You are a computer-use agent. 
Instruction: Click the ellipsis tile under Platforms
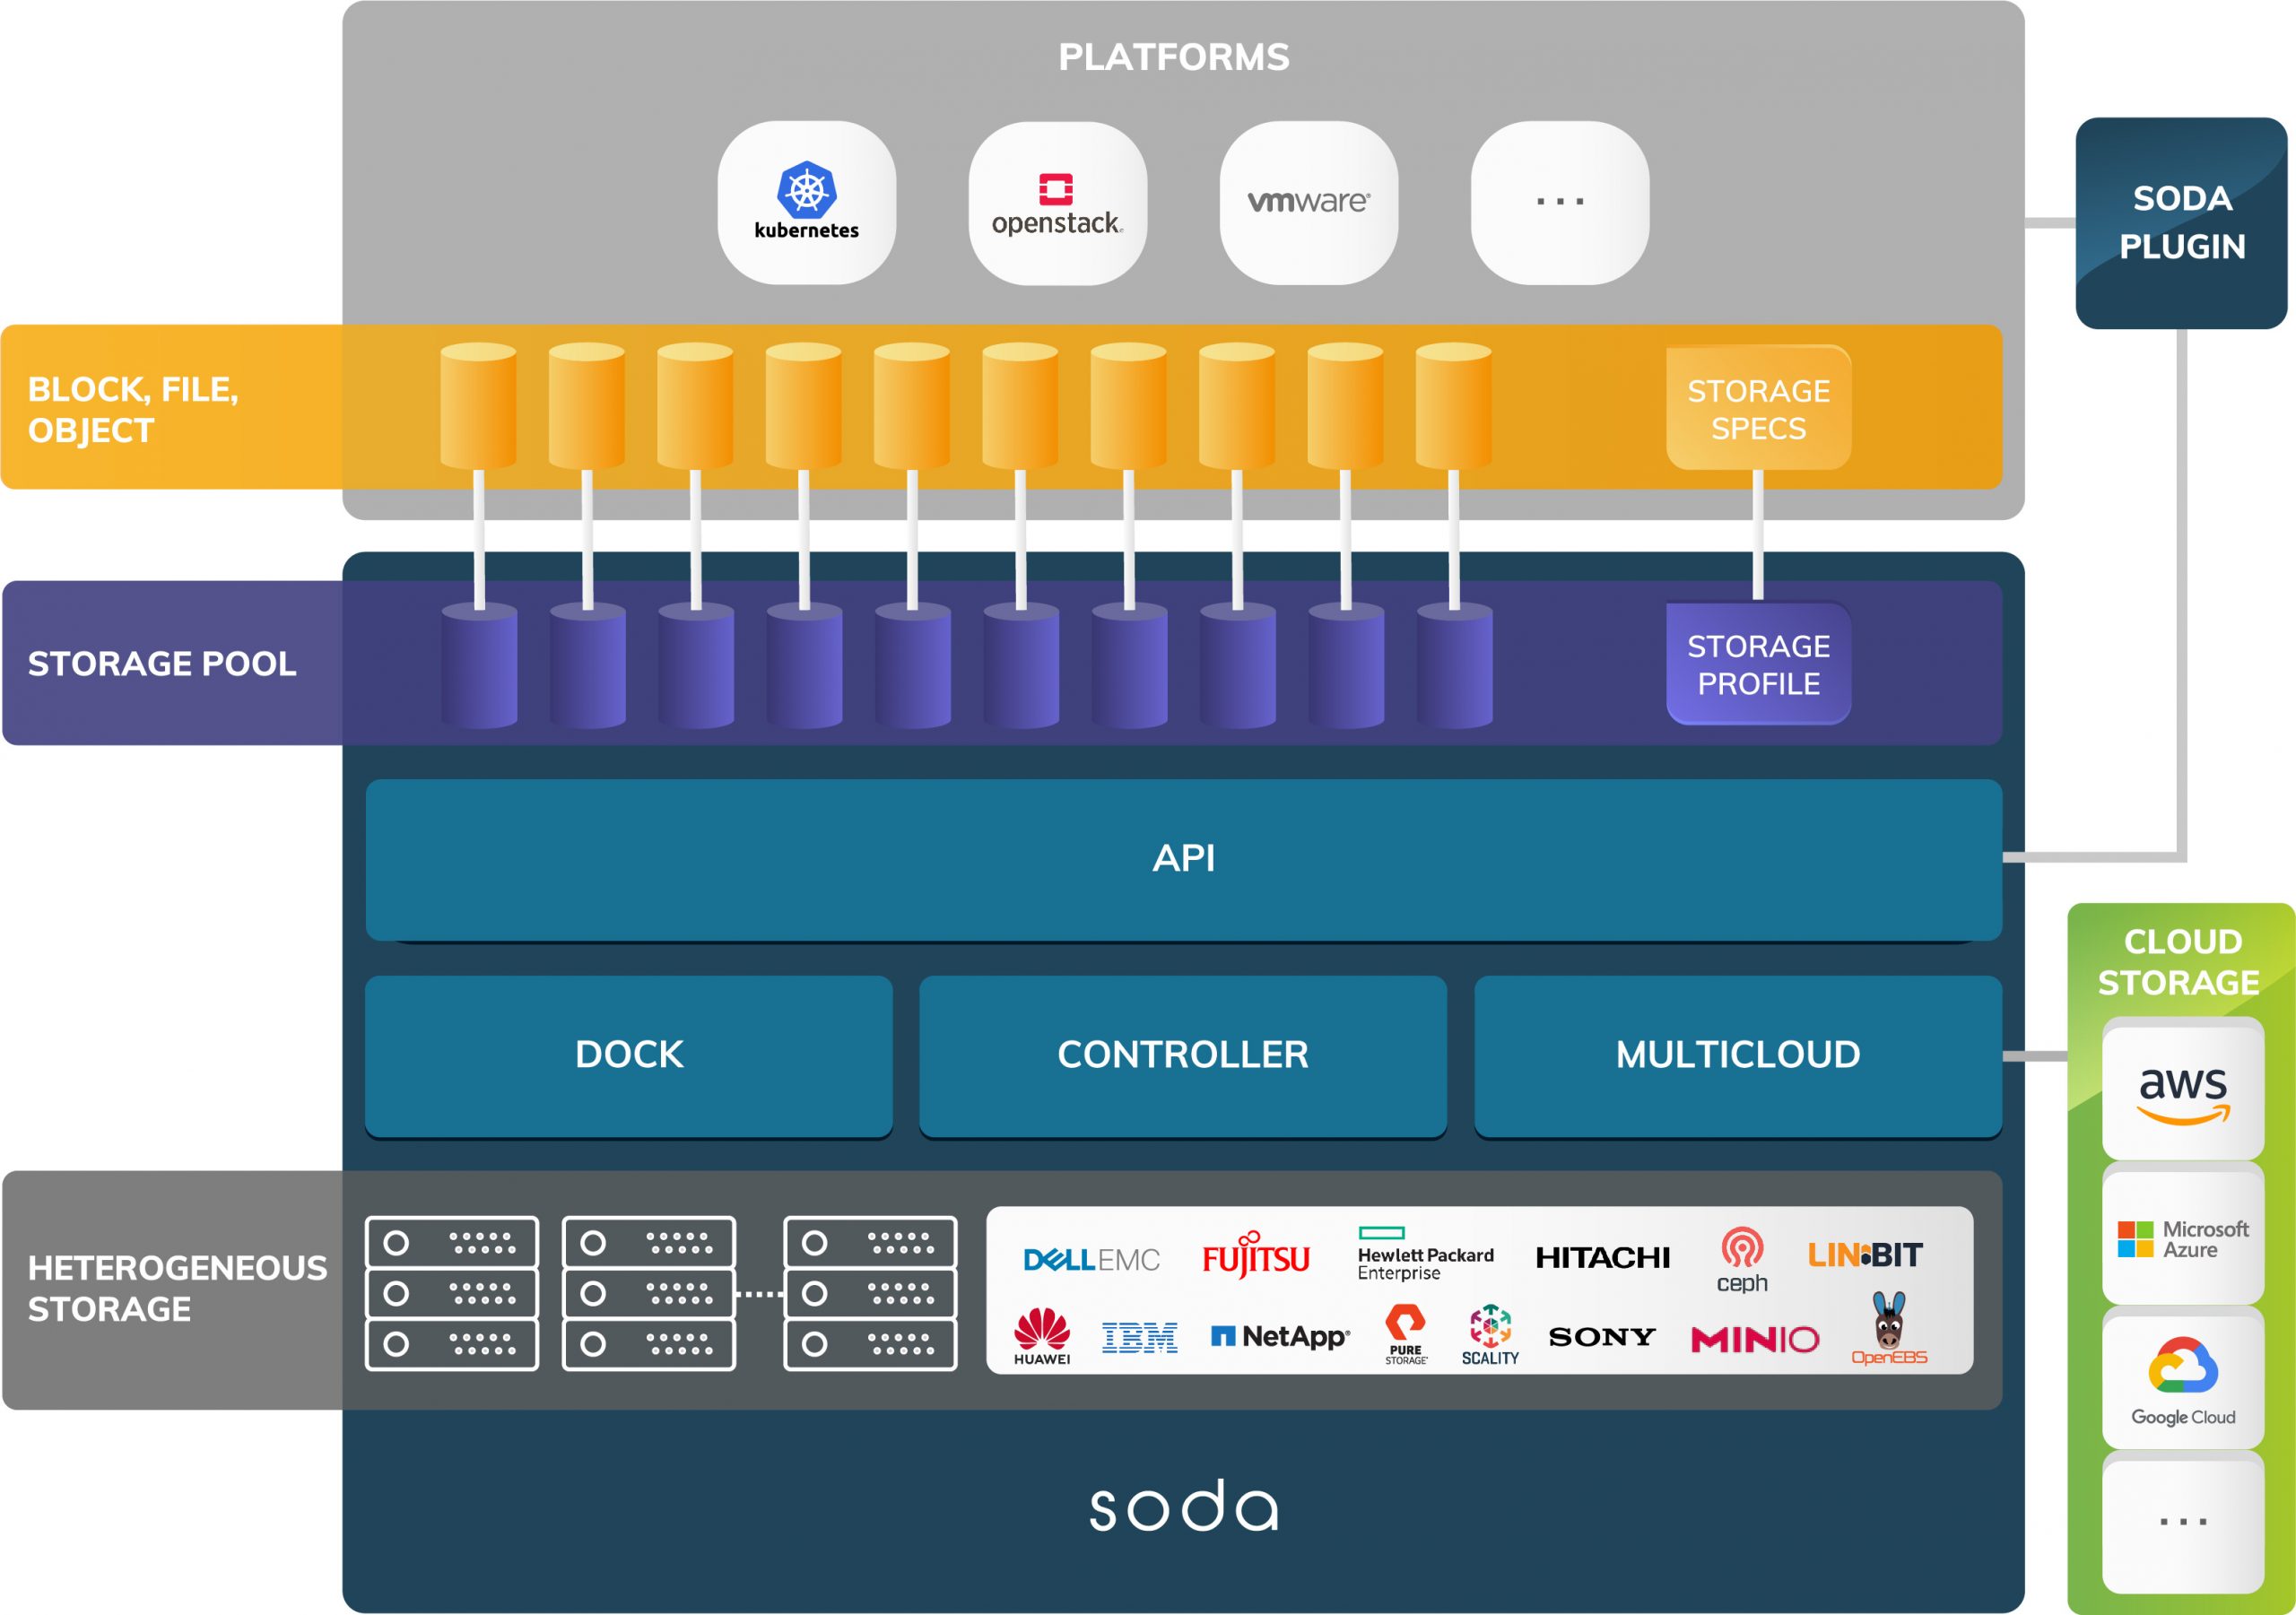[x=1559, y=202]
